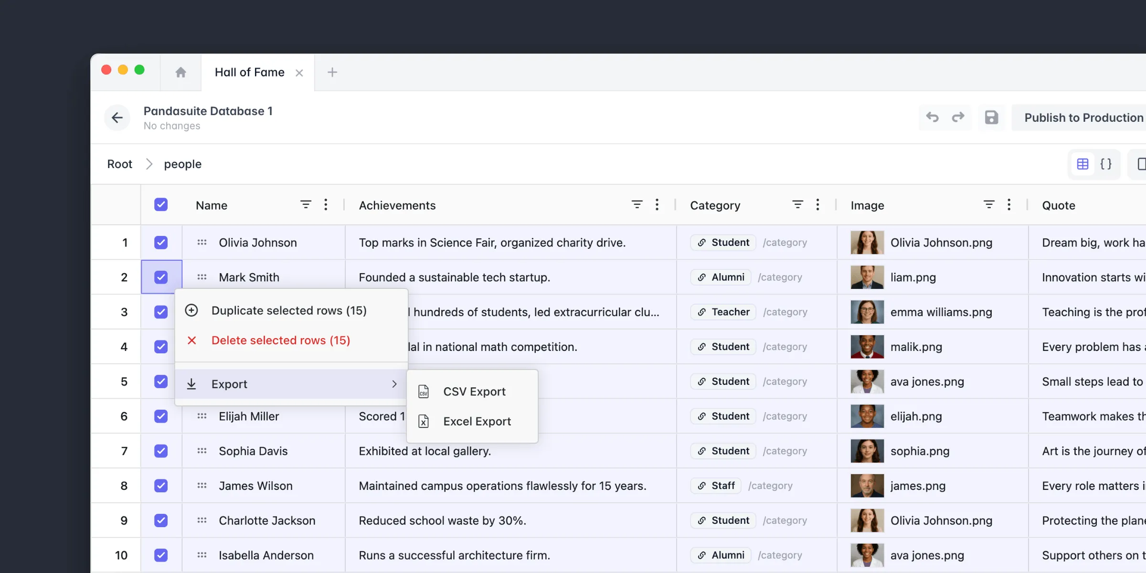
Task: Open Image column options menu
Action: [x=1008, y=205]
